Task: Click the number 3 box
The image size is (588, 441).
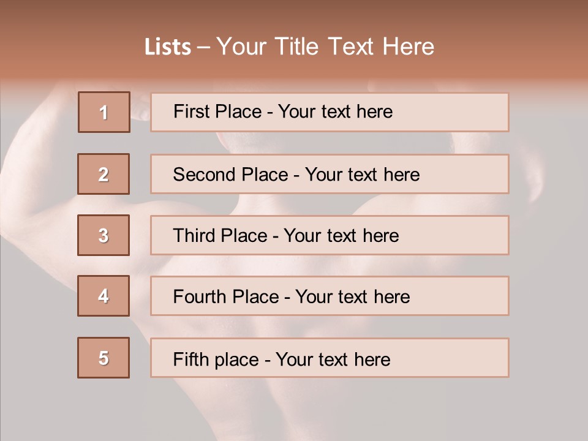Action: tap(104, 235)
